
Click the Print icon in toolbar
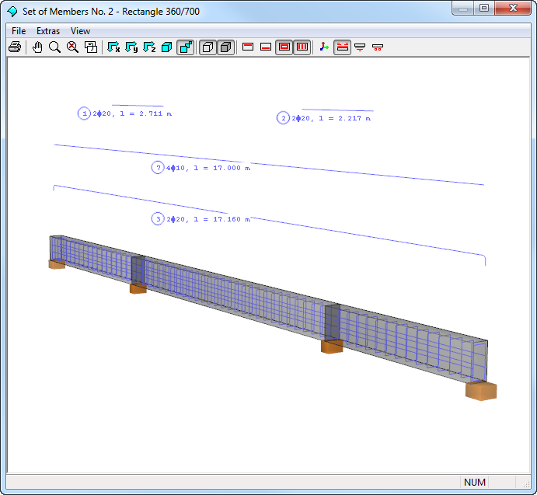pos(15,47)
